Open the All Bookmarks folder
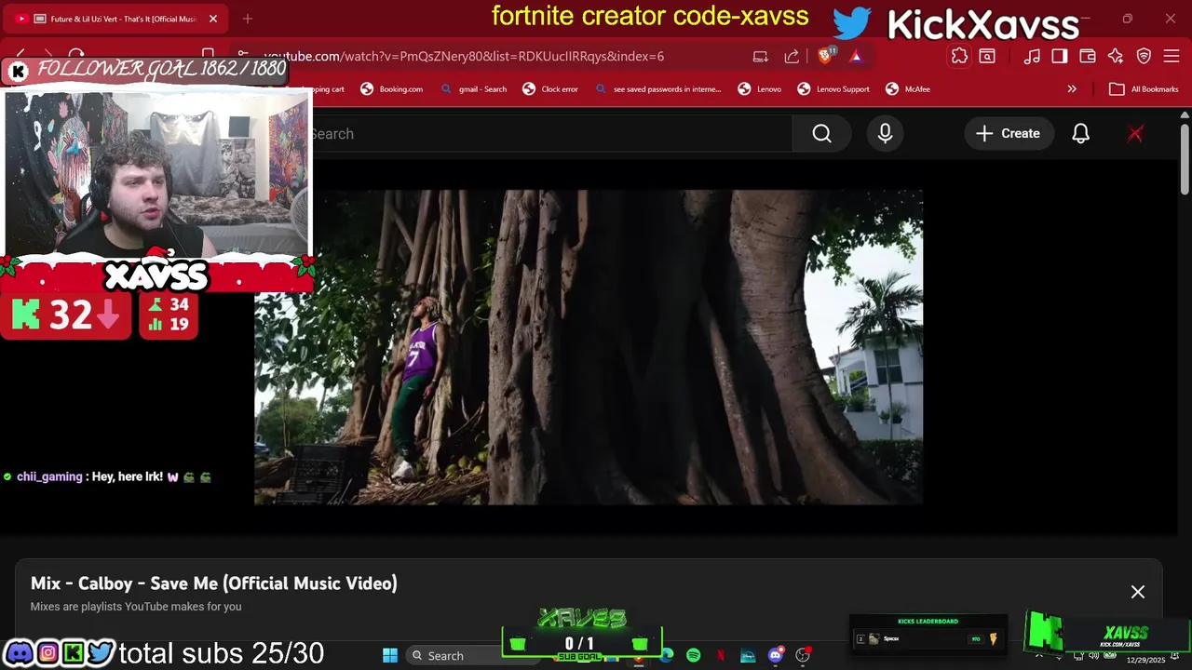1192x670 pixels. pos(1144,89)
